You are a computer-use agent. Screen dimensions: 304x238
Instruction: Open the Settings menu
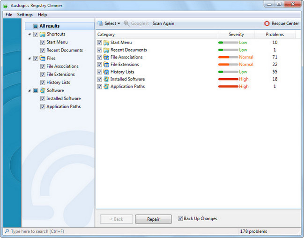point(25,15)
